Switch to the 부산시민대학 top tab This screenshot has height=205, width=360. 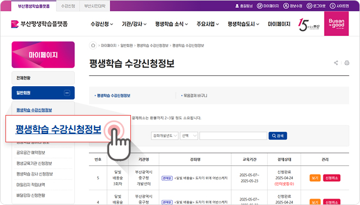(x=94, y=6)
